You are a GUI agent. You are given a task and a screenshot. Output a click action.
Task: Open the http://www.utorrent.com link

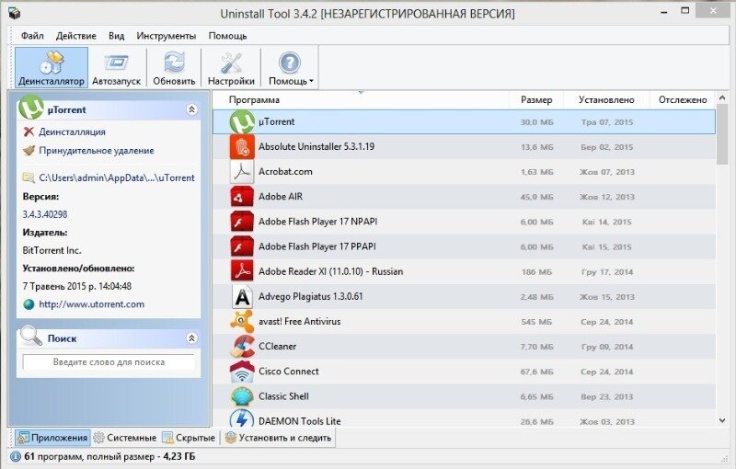[91, 303]
